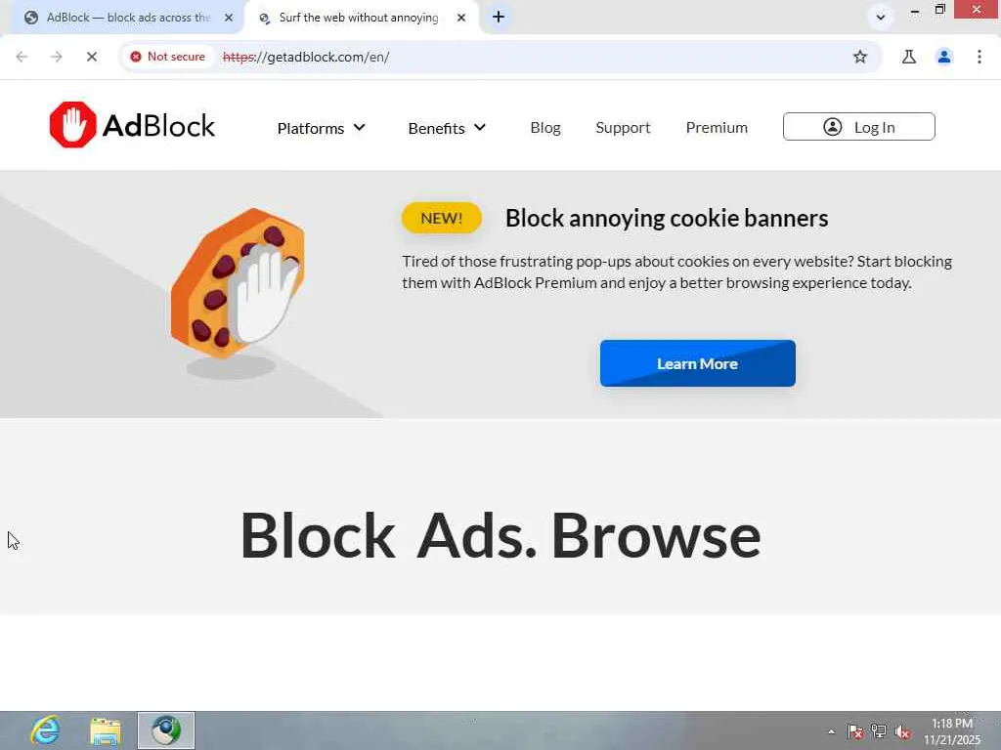Open a new tab with the plus button
1001x750 pixels.
499,18
